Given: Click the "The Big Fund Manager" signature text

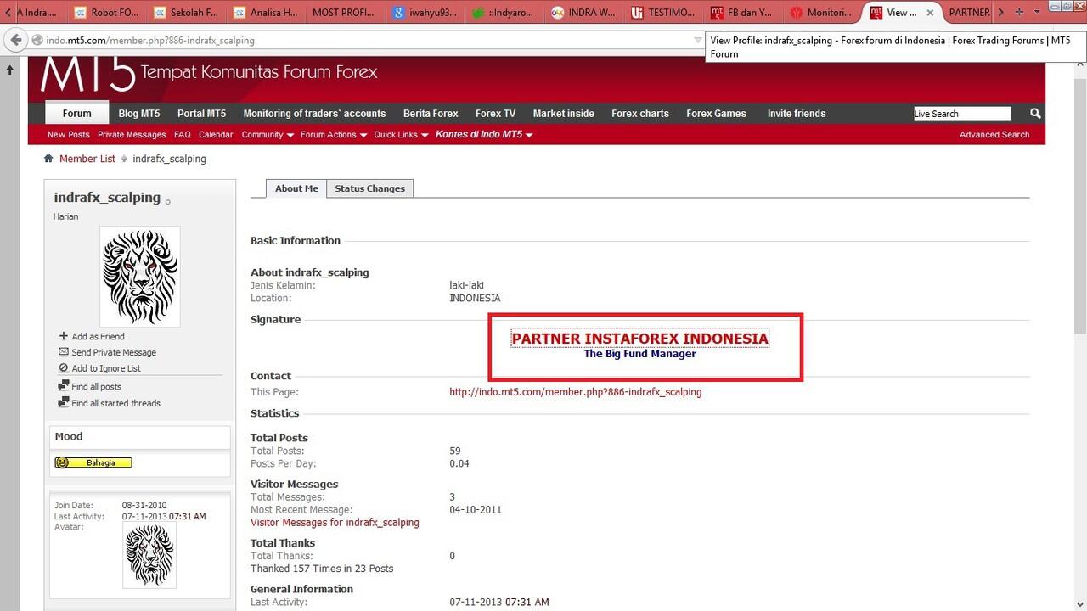Looking at the screenshot, I should (640, 354).
